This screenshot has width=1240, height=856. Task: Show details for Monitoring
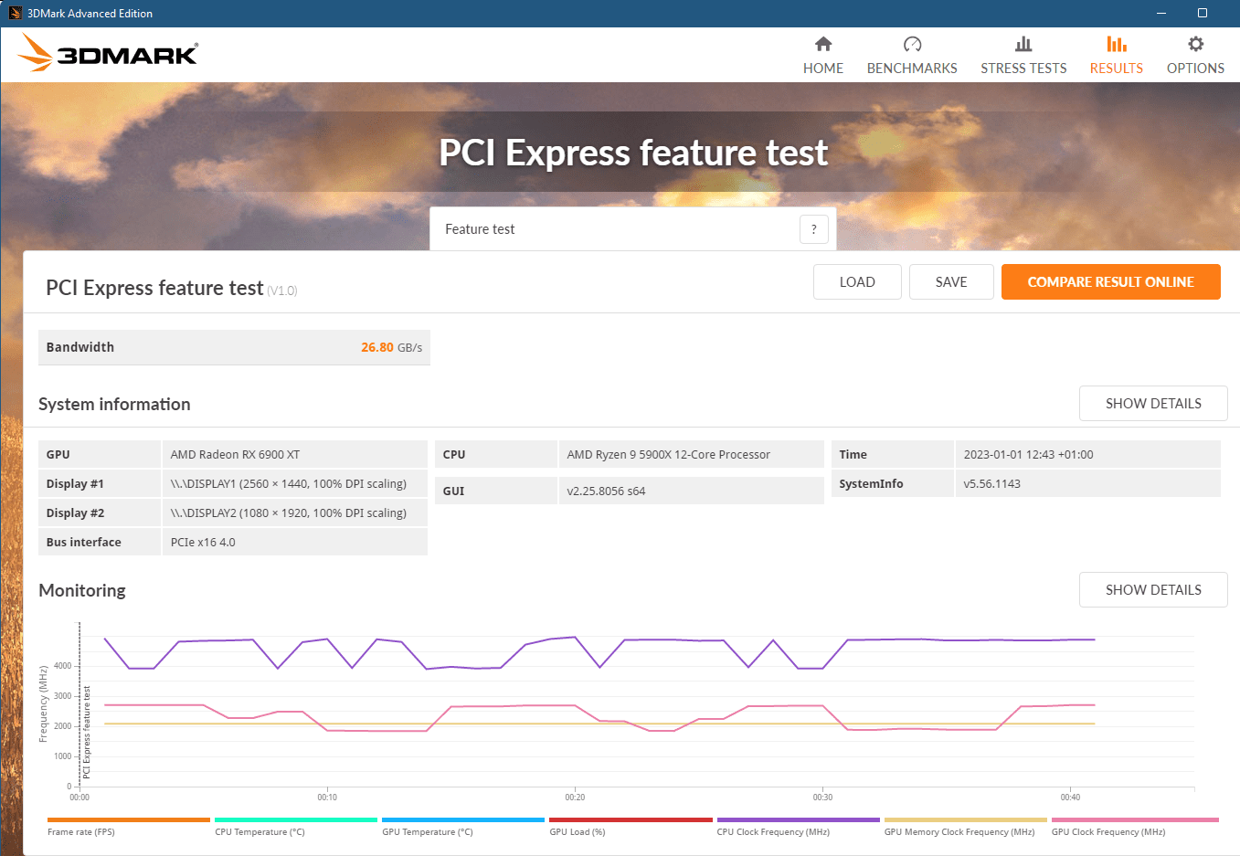pos(1153,590)
